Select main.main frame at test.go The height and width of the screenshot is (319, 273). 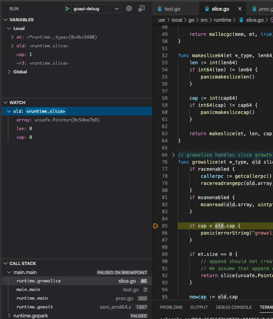pos(77,289)
